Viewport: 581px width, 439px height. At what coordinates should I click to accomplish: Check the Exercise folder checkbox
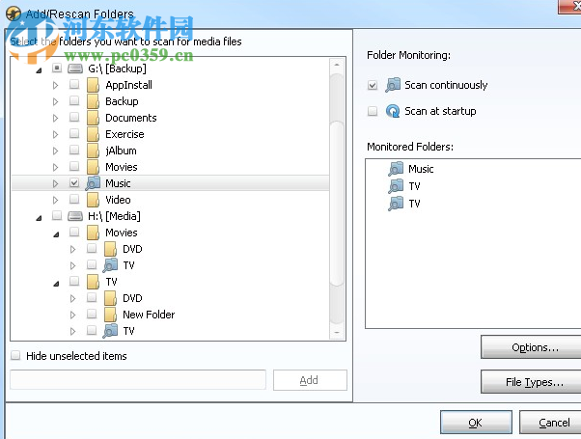coord(74,133)
